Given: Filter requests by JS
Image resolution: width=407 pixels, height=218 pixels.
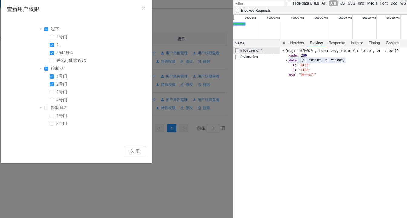Looking at the screenshot, I should [x=342, y=3].
